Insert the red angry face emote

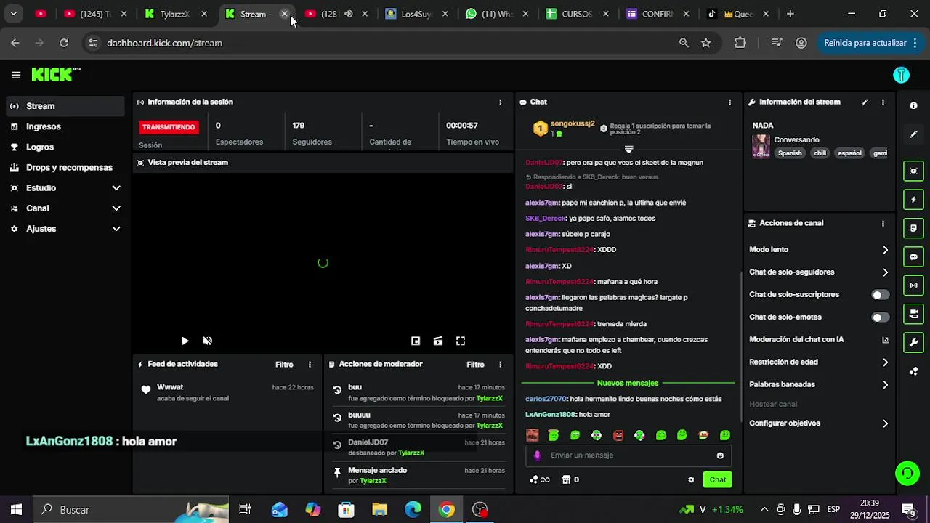618,435
